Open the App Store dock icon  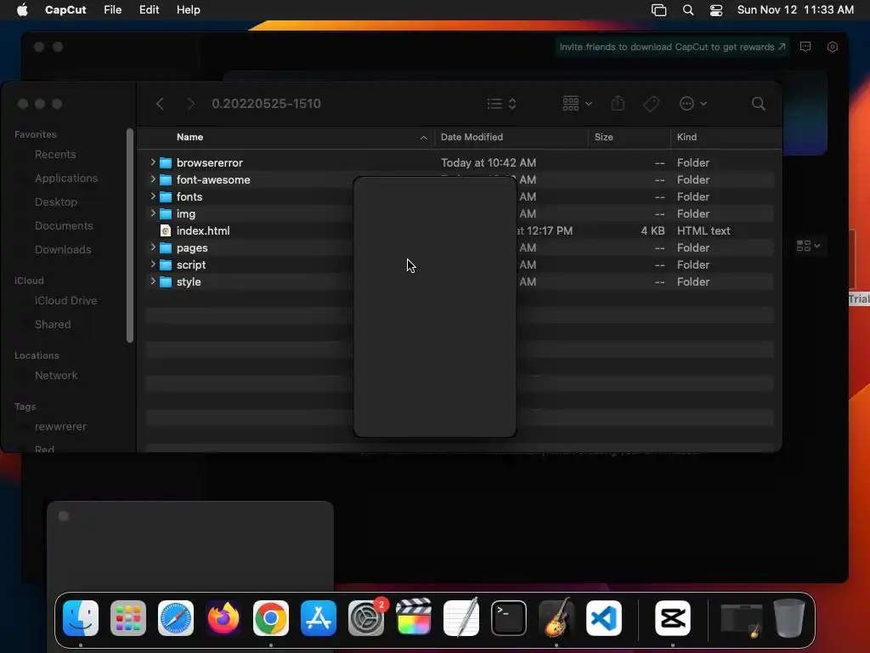[x=319, y=618]
